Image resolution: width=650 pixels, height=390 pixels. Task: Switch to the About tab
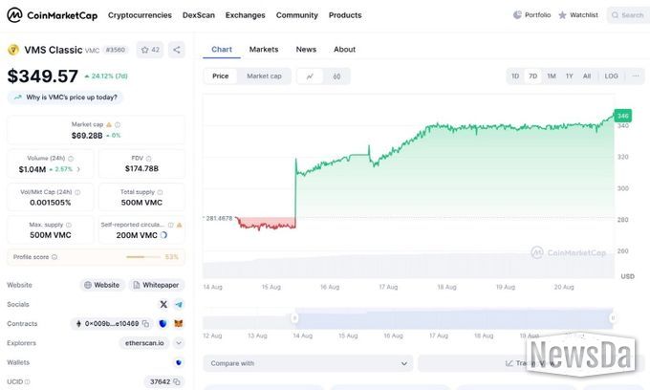tap(344, 50)
